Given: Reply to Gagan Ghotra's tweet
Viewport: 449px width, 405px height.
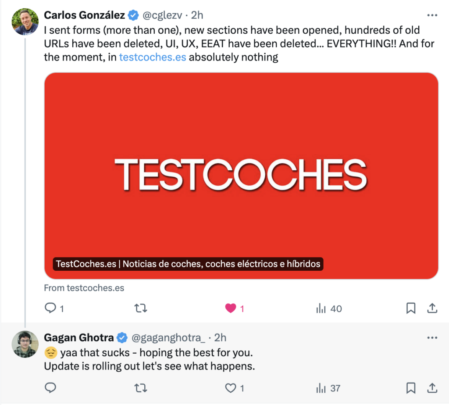Looking at the screenshot, I should click(51, 388).
